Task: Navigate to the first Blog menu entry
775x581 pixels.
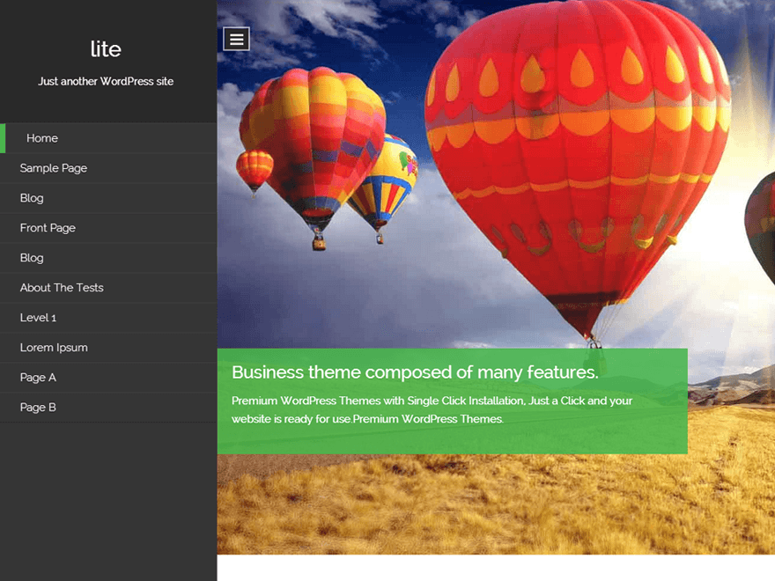Action: (31, 197)
